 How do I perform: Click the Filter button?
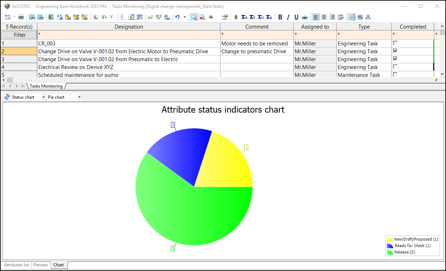click(20, 35)
